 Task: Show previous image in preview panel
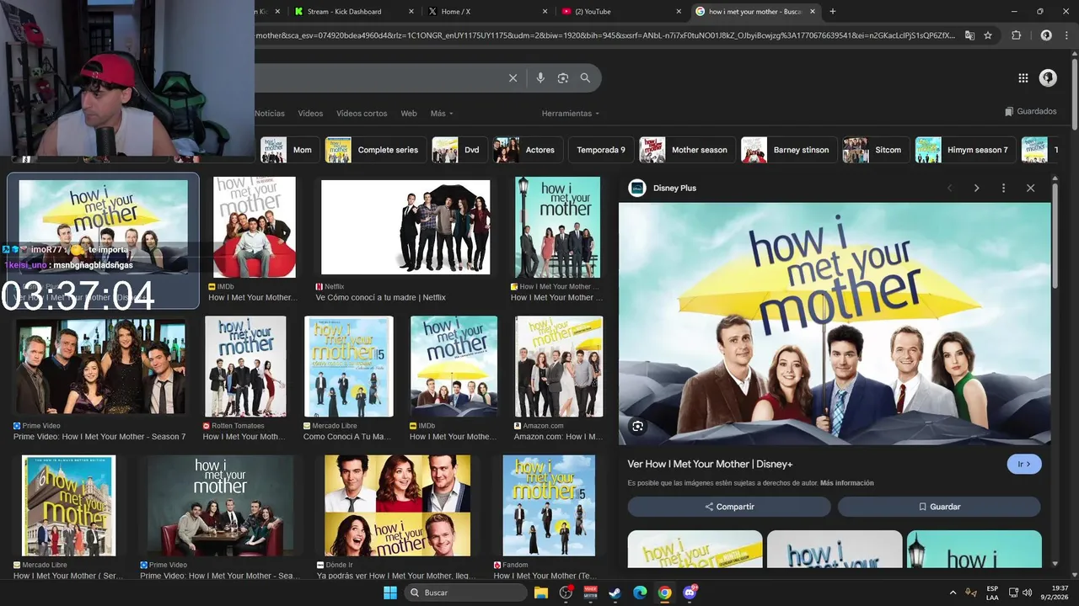pyautogui.click(x=950, y=188)
